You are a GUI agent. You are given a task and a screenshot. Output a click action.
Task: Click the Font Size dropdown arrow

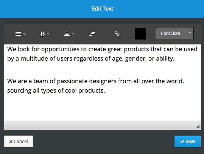click(x=190, y=33)
